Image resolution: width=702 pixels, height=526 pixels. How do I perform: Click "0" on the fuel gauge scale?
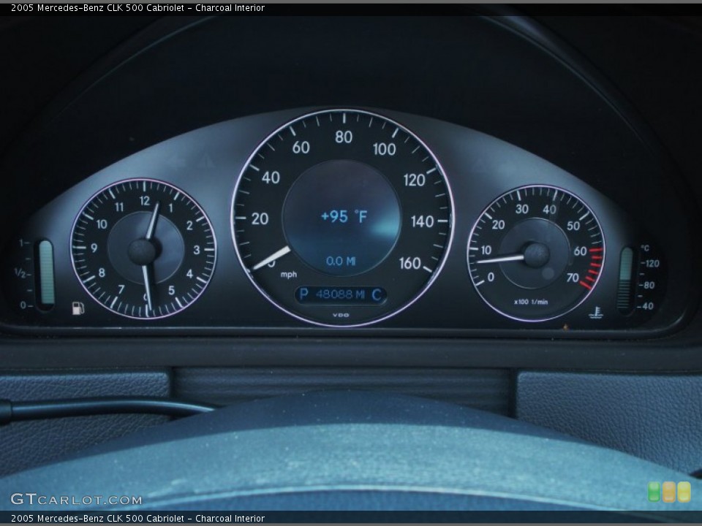pyautogui.click(x=23, y=305)
